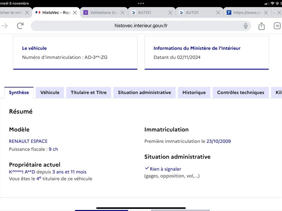Click the RENAULT ESPACE model text
The image size is (282, 211).
(28, 141)
